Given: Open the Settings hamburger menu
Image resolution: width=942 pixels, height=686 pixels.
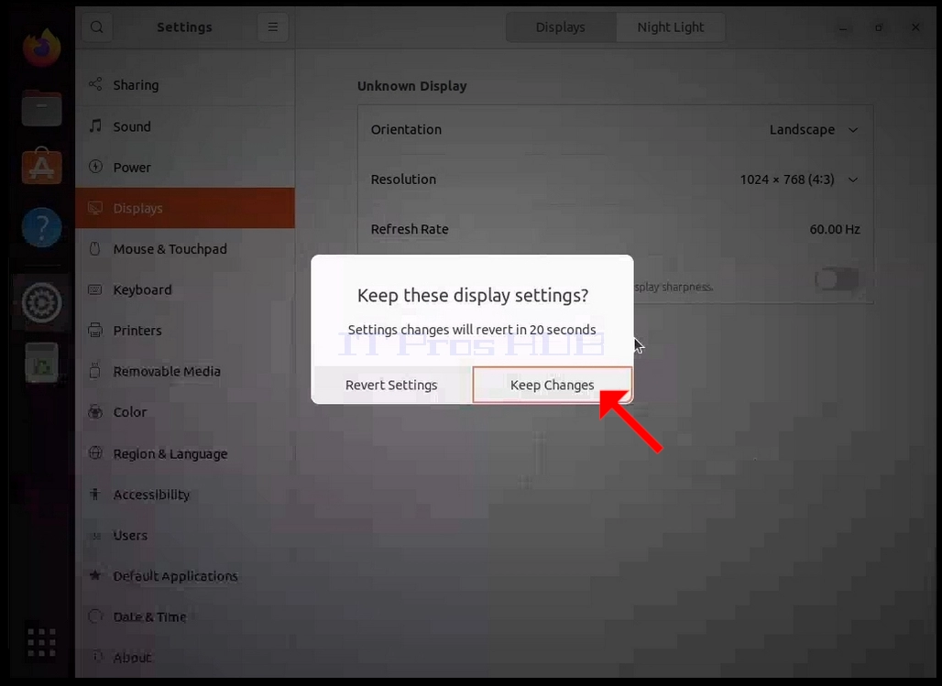Looking at the screenshot, I should click(x=273, y=27).
